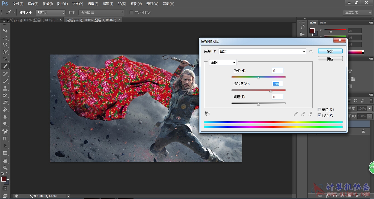Select the Eyedropper tool in the toolbox
The height and width of the screenshot is (199, 374).
[x=5, y=66]
